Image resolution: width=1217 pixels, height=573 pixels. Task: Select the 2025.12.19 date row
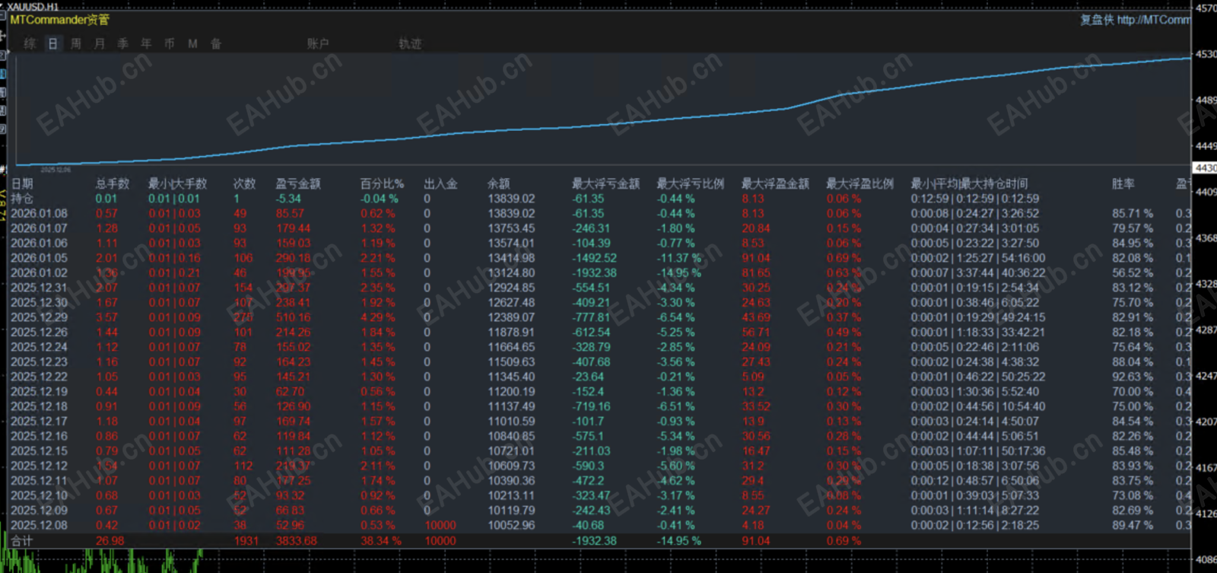(39, 392)
